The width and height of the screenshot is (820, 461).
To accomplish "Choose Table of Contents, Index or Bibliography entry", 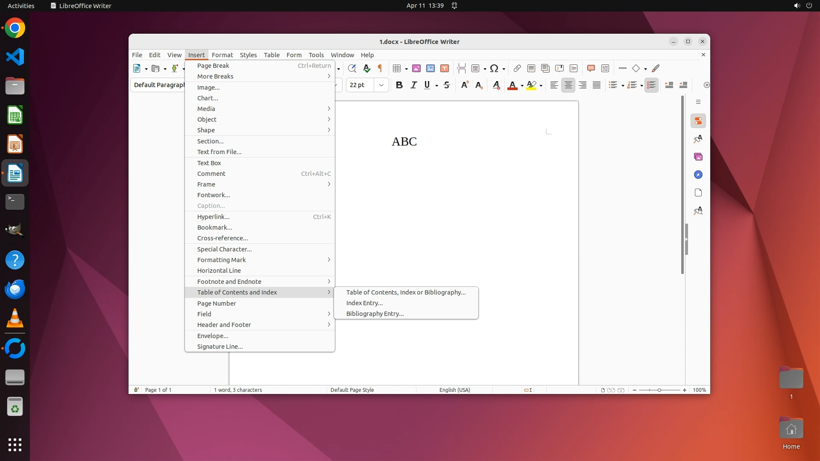I will [x=406, y=292].
